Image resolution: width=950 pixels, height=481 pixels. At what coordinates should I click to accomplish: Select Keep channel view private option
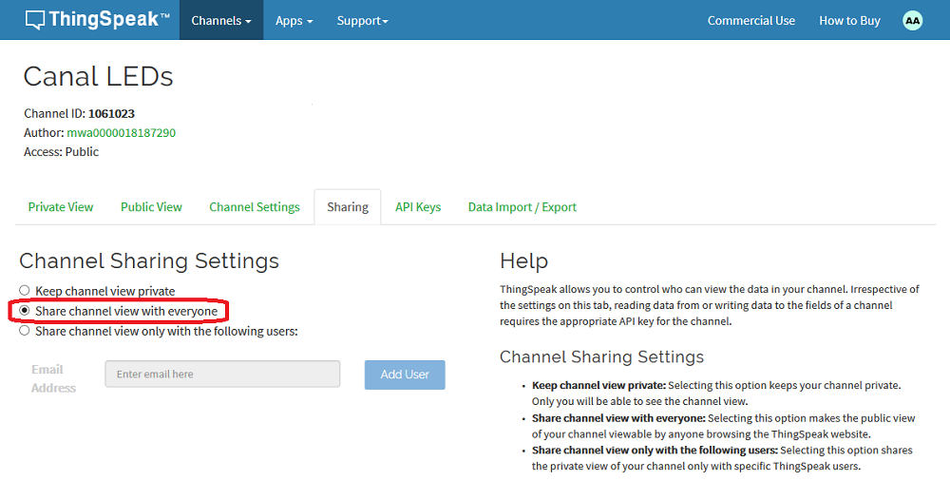[25, 291]
